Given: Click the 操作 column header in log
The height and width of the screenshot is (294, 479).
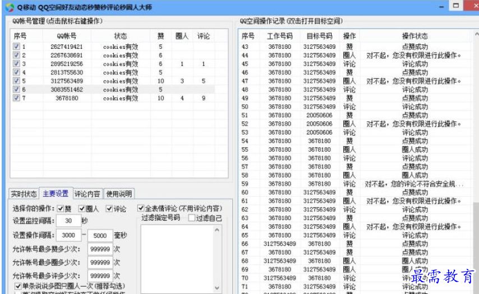Looking at the screenshot, I should point(349,36).
